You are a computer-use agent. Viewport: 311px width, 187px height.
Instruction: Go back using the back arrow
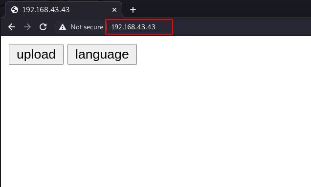tap(12, 27)
